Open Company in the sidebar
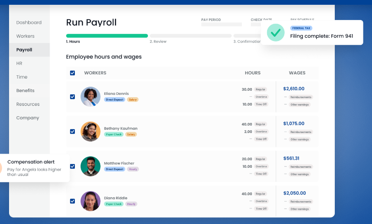The image size is (372, 224). coord(28,118)
